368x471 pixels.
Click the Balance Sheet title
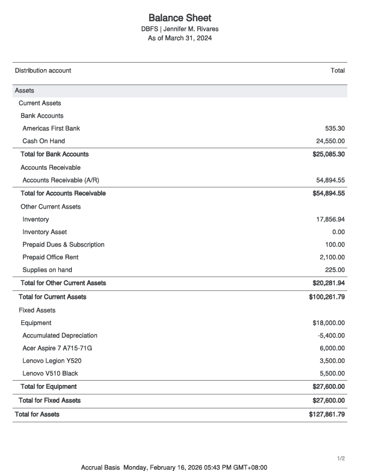point(180,18)
